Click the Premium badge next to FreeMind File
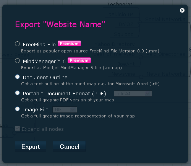Image resolution: width=191 pixels, height=166 pixels. (69, 44)
